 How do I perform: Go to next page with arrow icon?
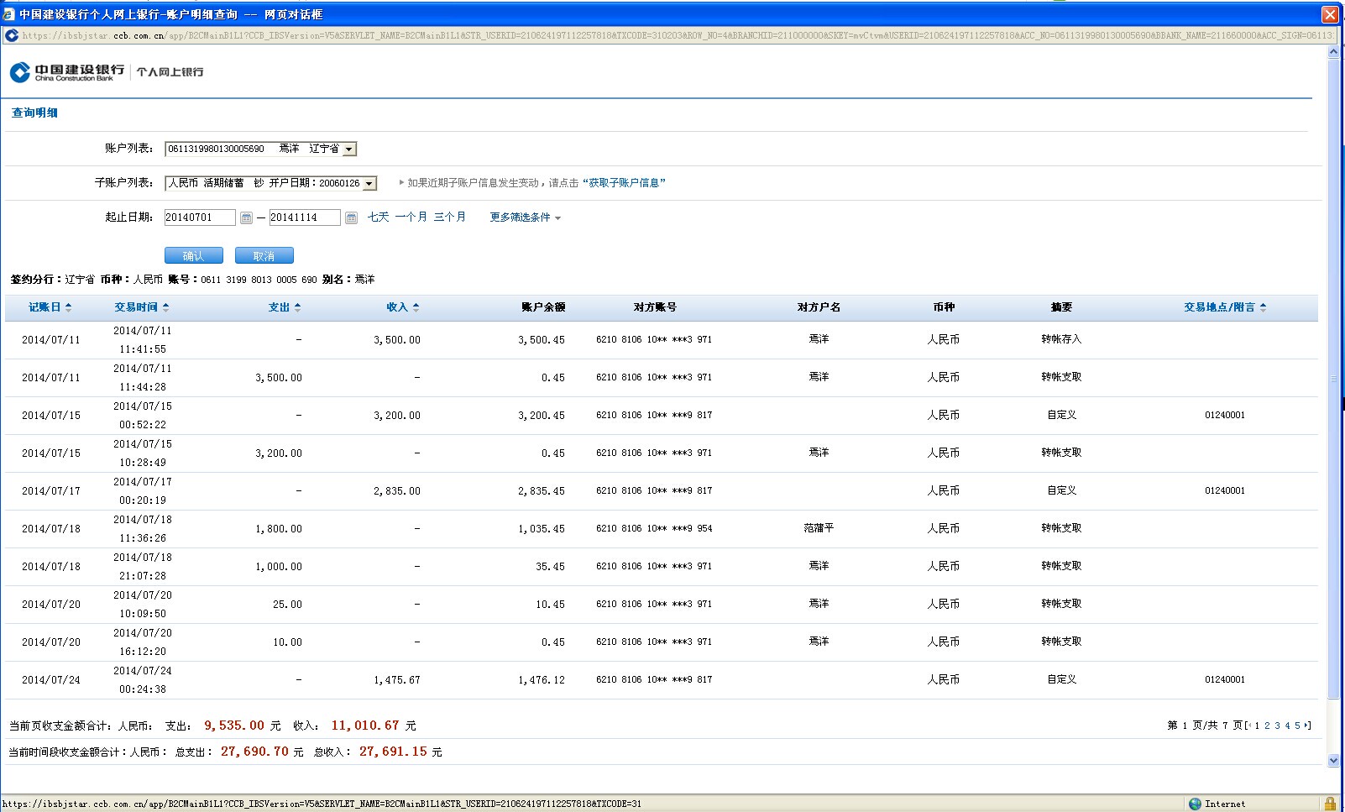pyautogui.click(x=1306, y=726)
